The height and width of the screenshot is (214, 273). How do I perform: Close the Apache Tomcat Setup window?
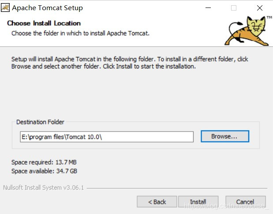(260, 8)
